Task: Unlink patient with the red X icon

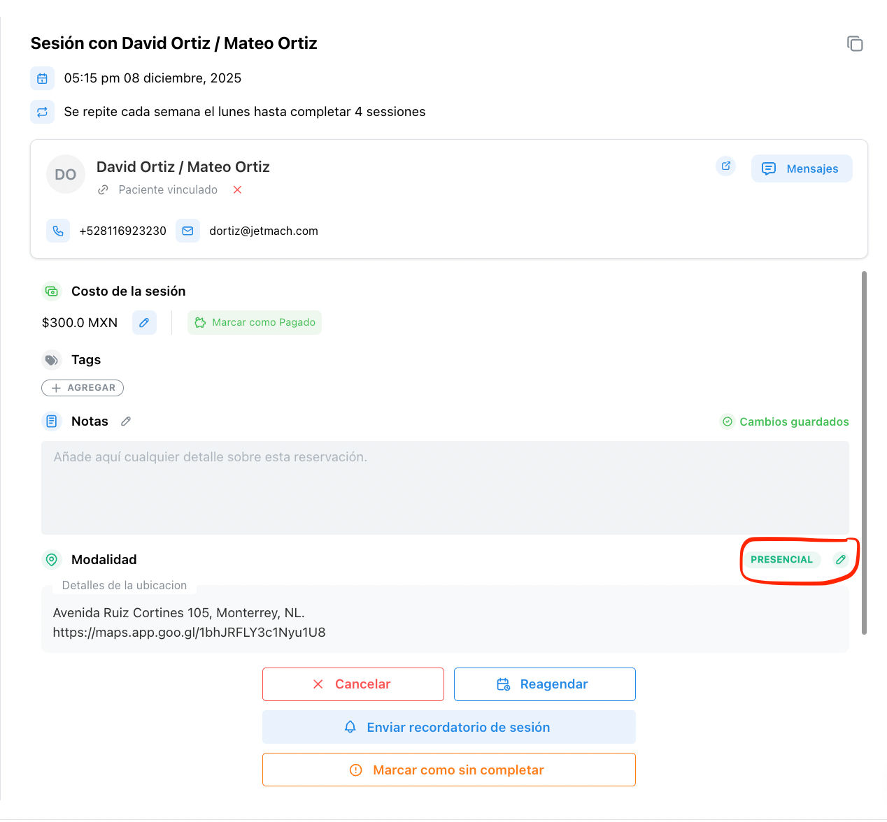Action: pos(237,190)
